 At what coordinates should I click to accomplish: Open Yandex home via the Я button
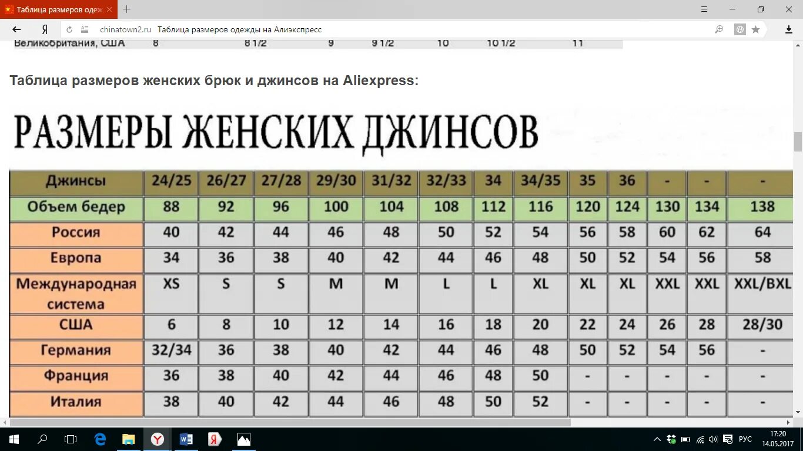[45, 29]
